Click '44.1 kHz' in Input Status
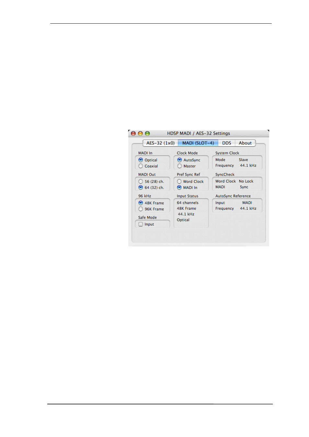309x437 pixels. (186, 214)
